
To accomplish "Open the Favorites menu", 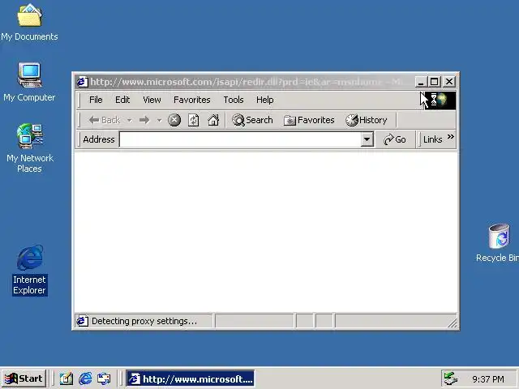I will tap(192, 100).
